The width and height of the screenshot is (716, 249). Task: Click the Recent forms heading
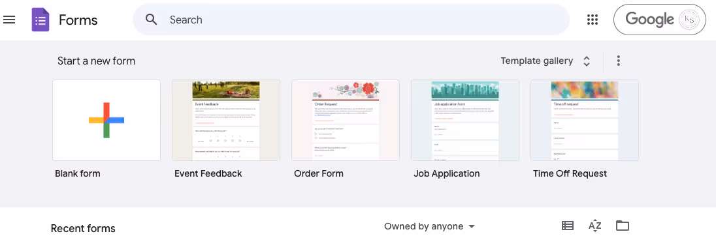click(x=83, y=229)
